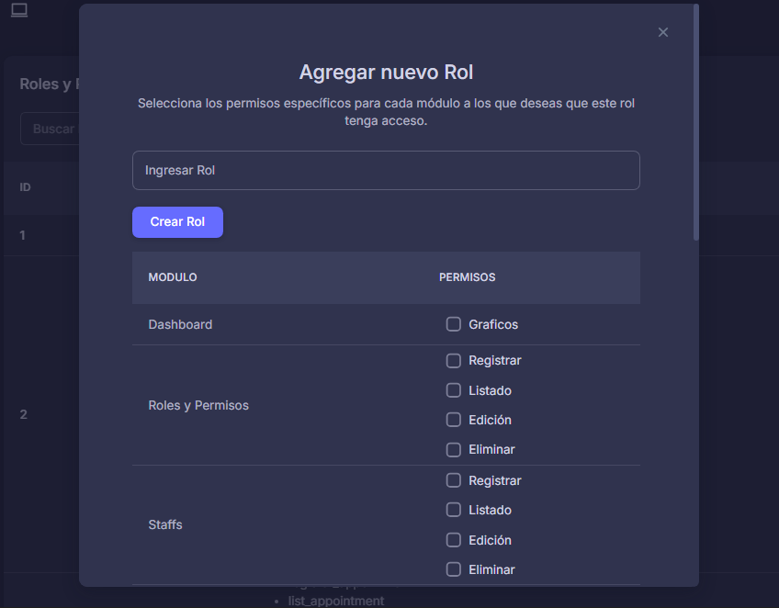Enable Listado permission for Staffs
This screenshot has width=779, height=608.
pos(453,510)
